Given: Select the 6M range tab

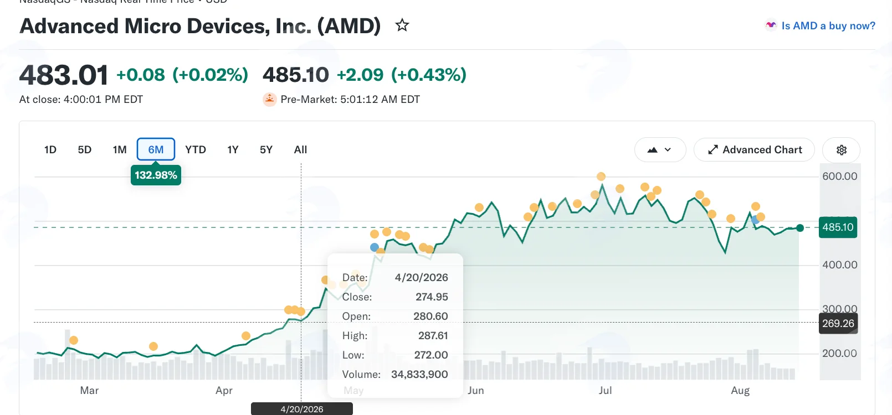Looking at the screenshot, I should 156,149.
